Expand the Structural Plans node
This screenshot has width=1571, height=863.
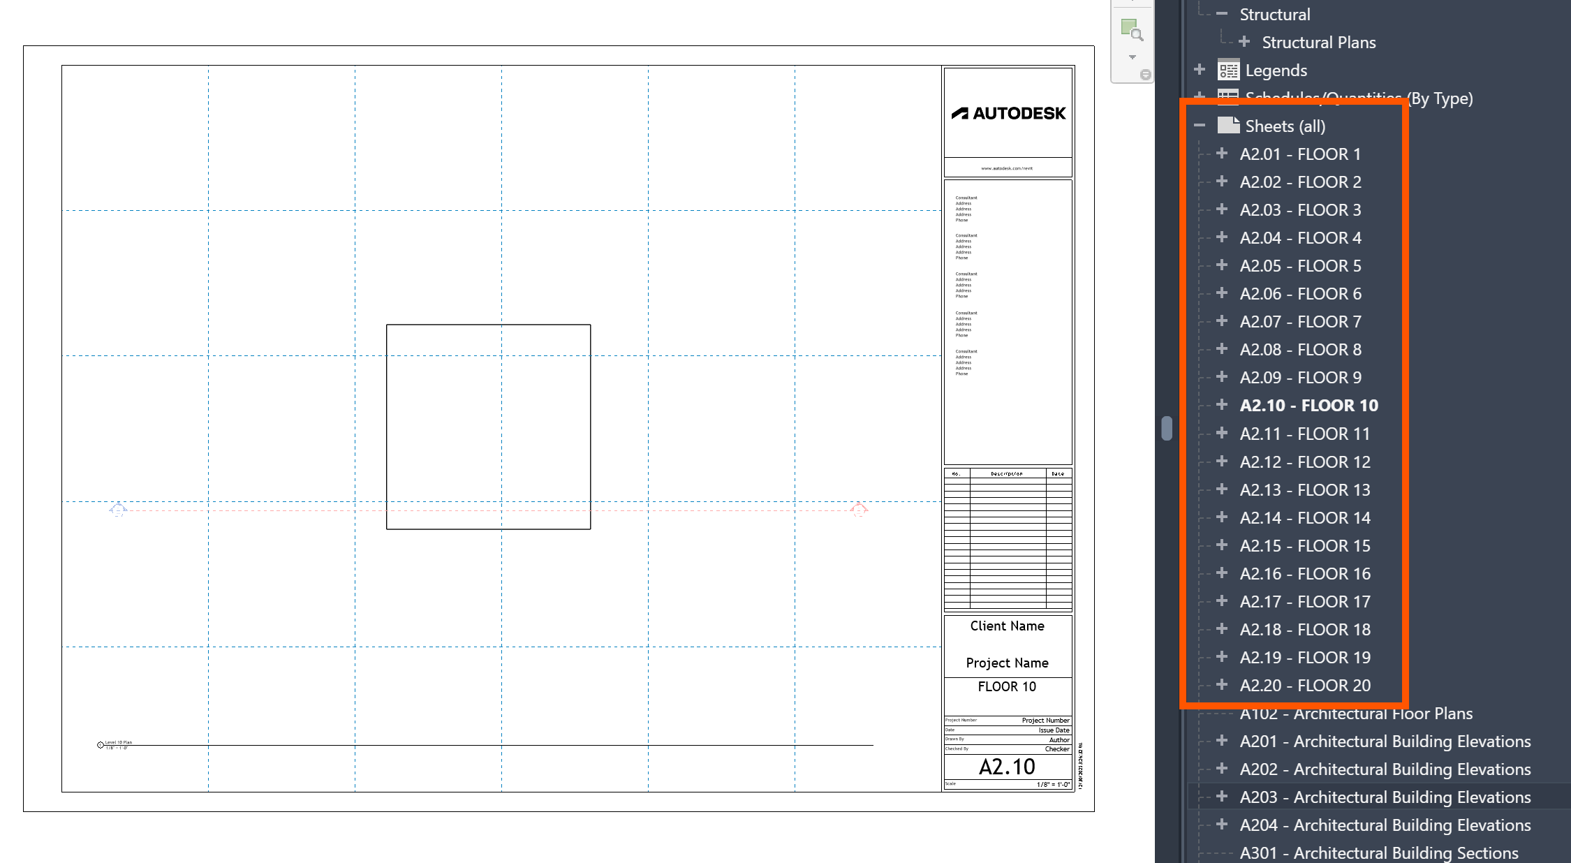point(1244,42)
